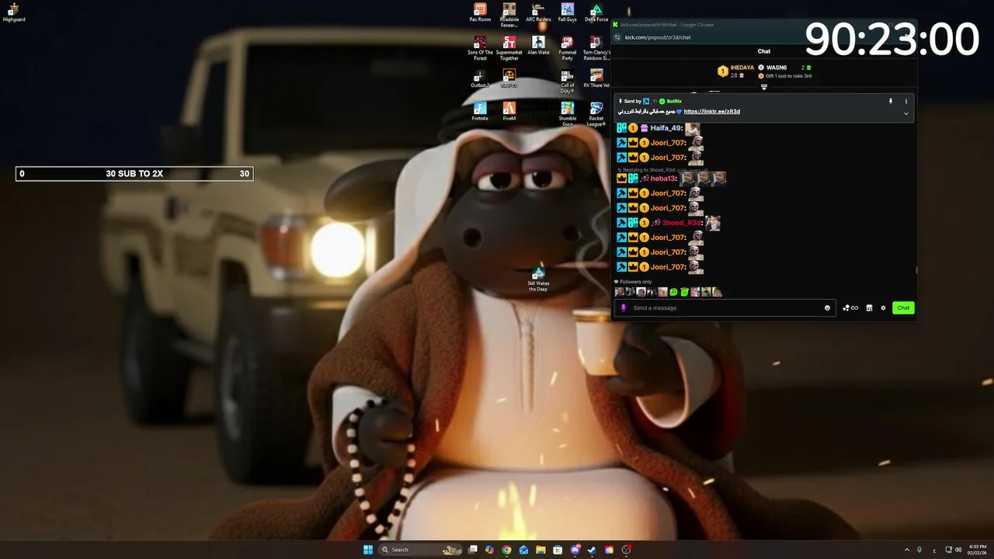Select the Fortnite desktop icon
Screen dimensions: 994x559
[480, 111]
